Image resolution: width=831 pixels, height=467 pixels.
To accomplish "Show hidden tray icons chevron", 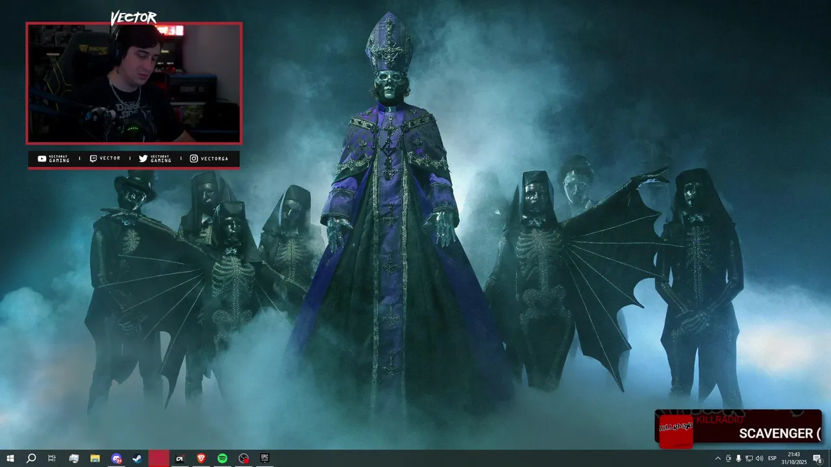I will (x=717, y=459).
